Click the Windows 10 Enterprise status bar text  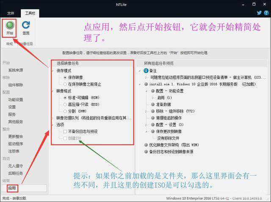point(214,198)
